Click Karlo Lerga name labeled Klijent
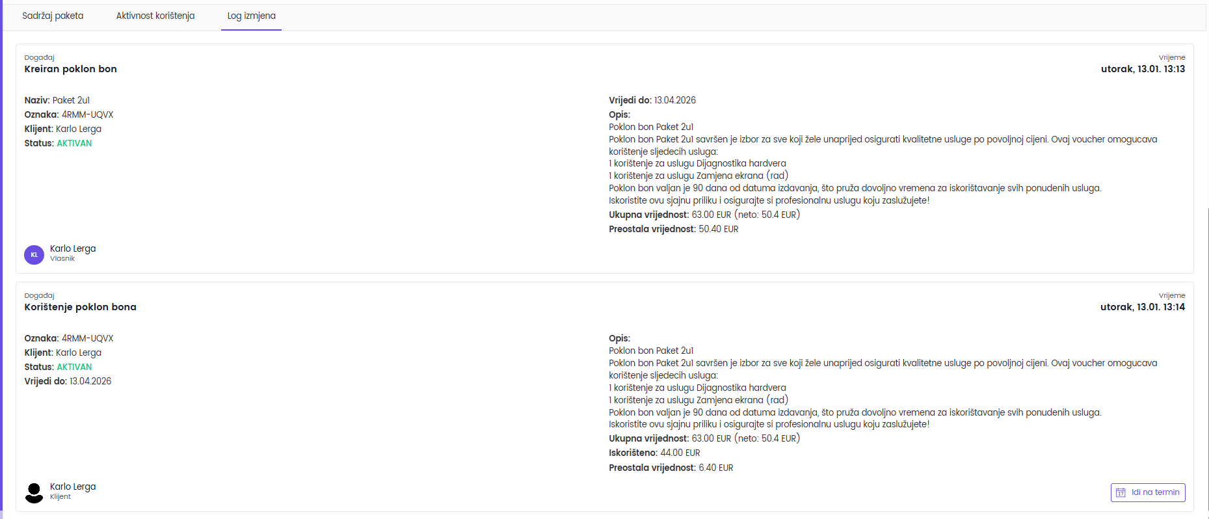 [73, 486]
